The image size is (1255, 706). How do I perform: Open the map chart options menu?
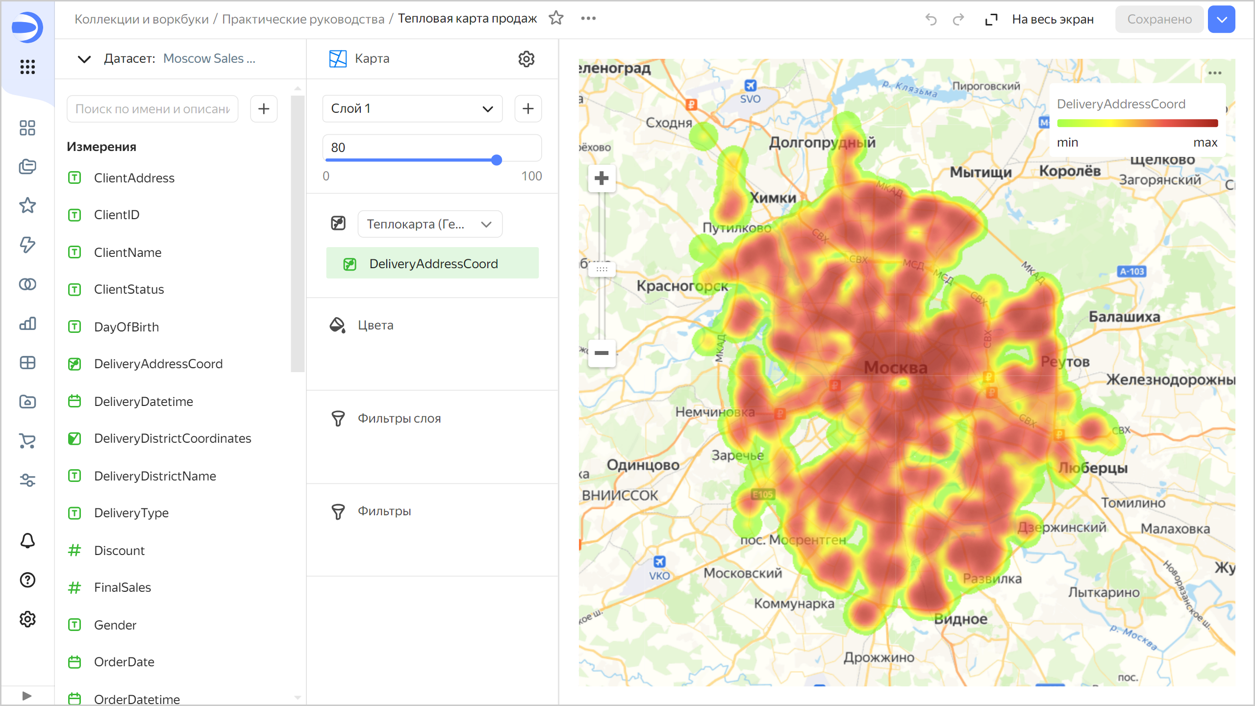point(1214,73)
